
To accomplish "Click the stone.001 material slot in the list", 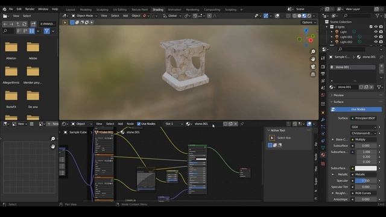I will pyautogui.click(x=353, y=67).
